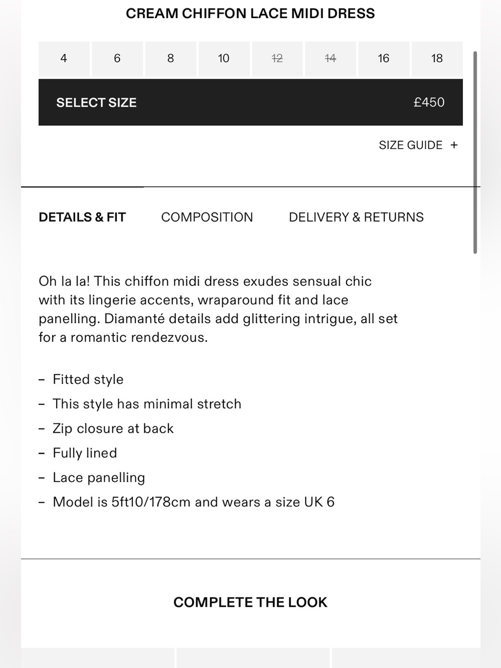Select size 4

tap(64, 59)
